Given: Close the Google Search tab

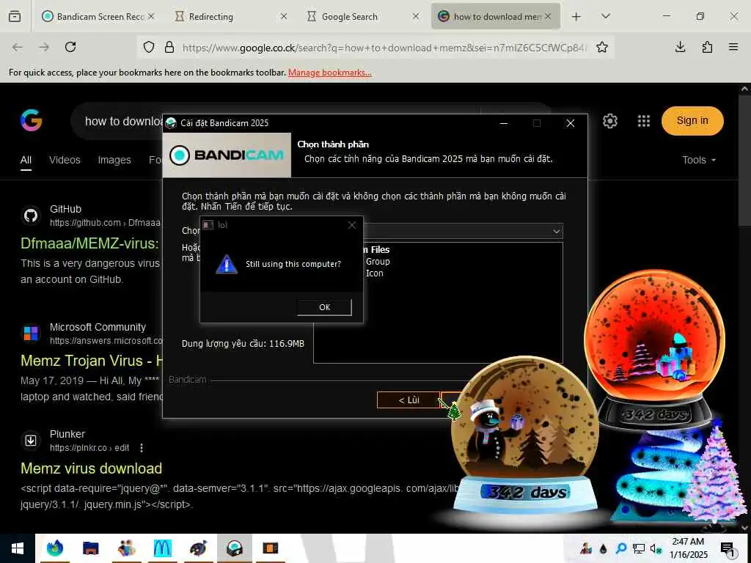Looking at the screenshot, I should (x=416, y=16).
